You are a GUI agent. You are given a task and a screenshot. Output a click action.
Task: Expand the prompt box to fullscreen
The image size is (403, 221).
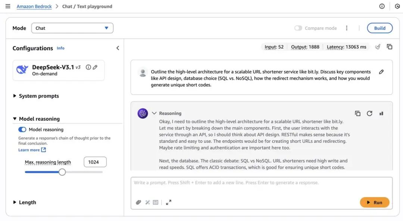click(169, 202)
